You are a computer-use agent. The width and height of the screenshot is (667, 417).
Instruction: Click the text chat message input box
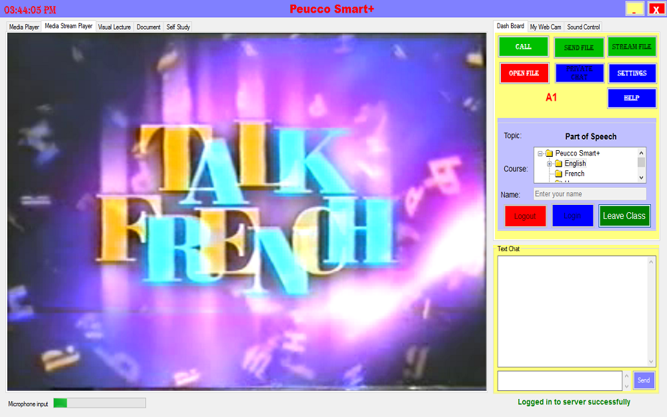[560, 381]
